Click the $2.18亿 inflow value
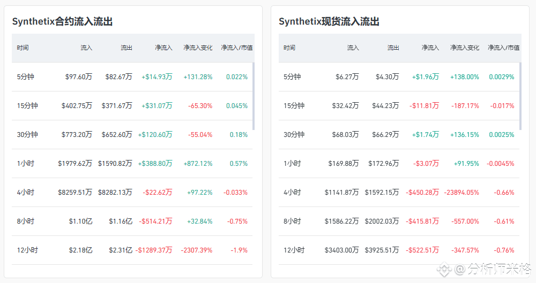The height and width of the screenshot is (283, 536). [x=81, y=250]
